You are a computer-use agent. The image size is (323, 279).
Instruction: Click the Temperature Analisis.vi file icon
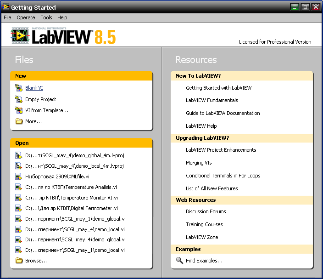(18, 187)
